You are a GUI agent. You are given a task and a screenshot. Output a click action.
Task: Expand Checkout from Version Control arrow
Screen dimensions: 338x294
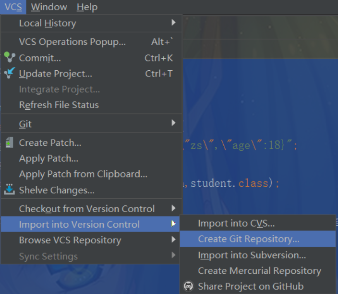(173, 208)
